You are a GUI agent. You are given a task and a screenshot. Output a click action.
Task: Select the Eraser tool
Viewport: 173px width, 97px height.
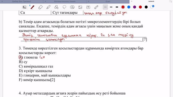(40, 7)
